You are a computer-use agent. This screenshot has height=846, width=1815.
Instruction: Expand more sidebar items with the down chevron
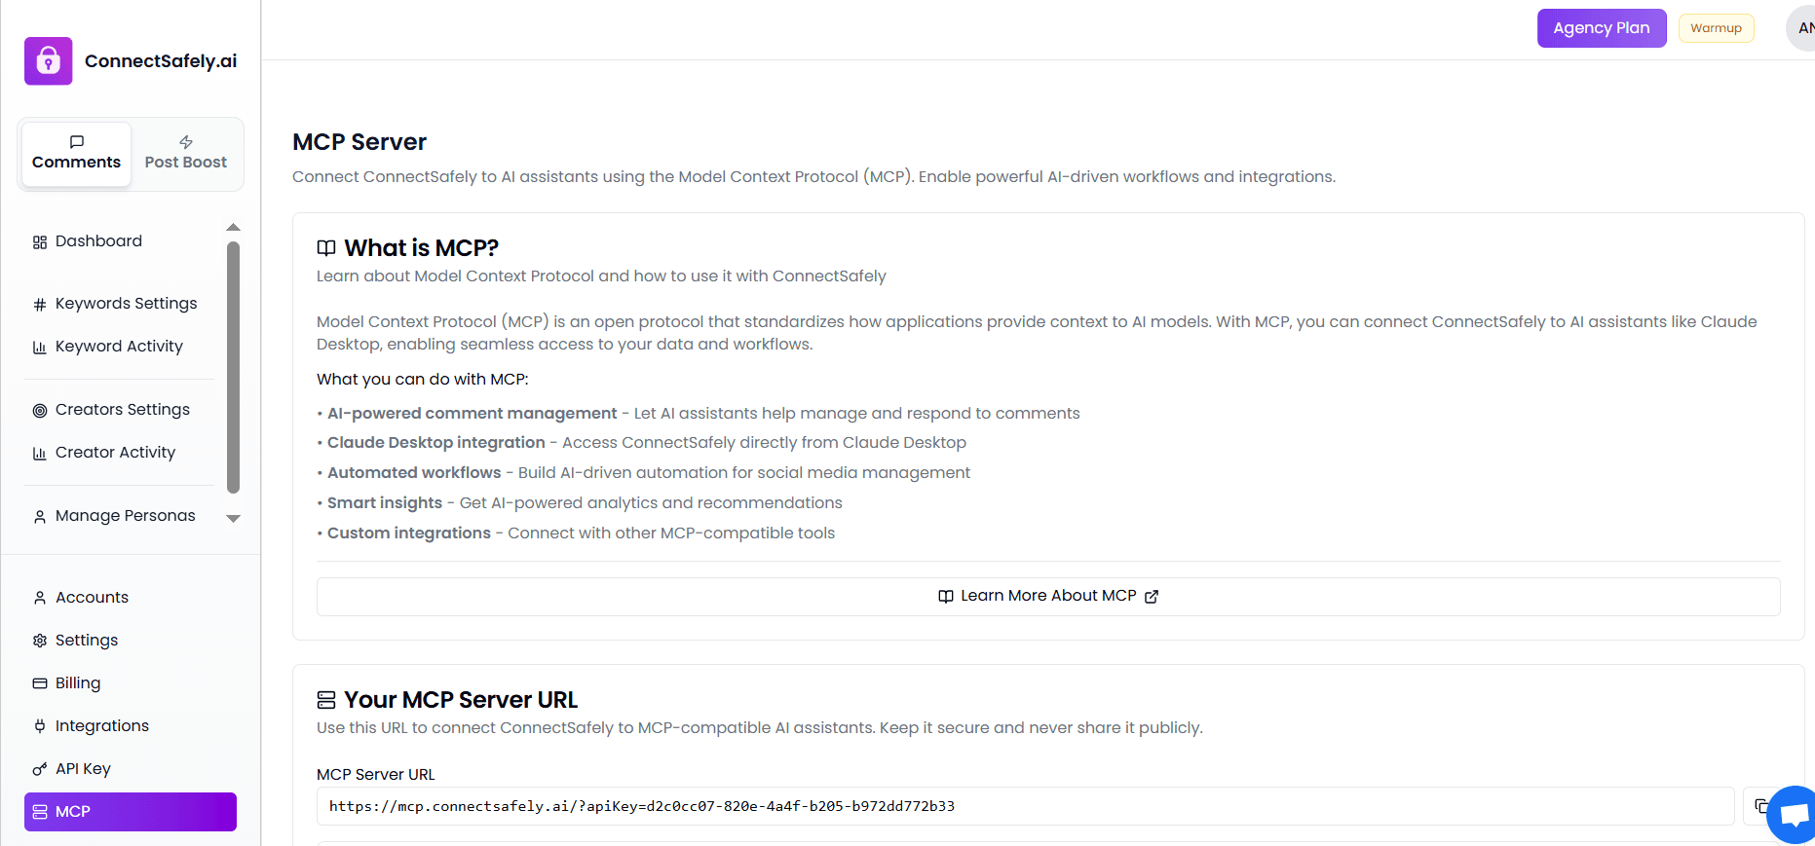[x=233, y=519]
